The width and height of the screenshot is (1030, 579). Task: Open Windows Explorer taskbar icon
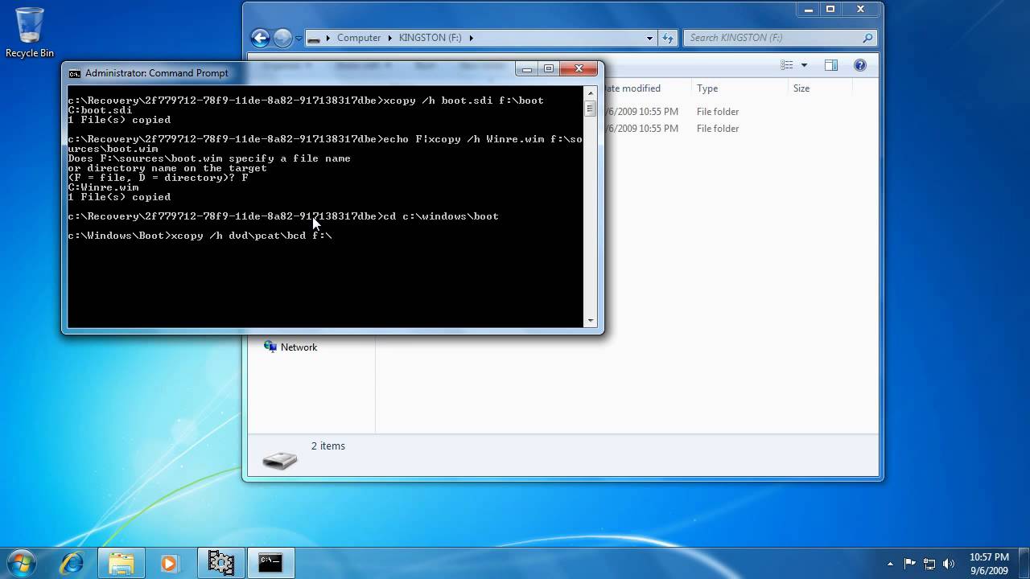click(x=122, y=563)
